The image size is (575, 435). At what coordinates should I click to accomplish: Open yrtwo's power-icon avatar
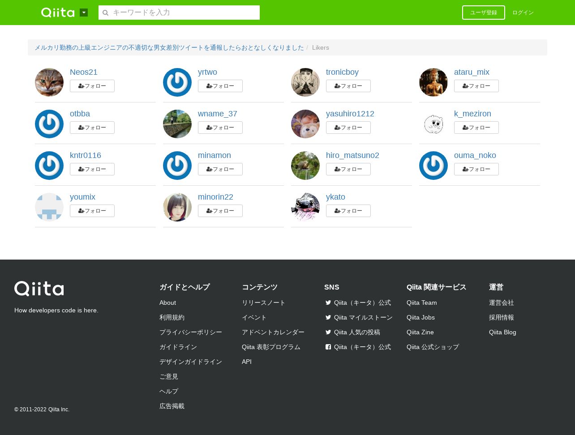coord(177,82)
